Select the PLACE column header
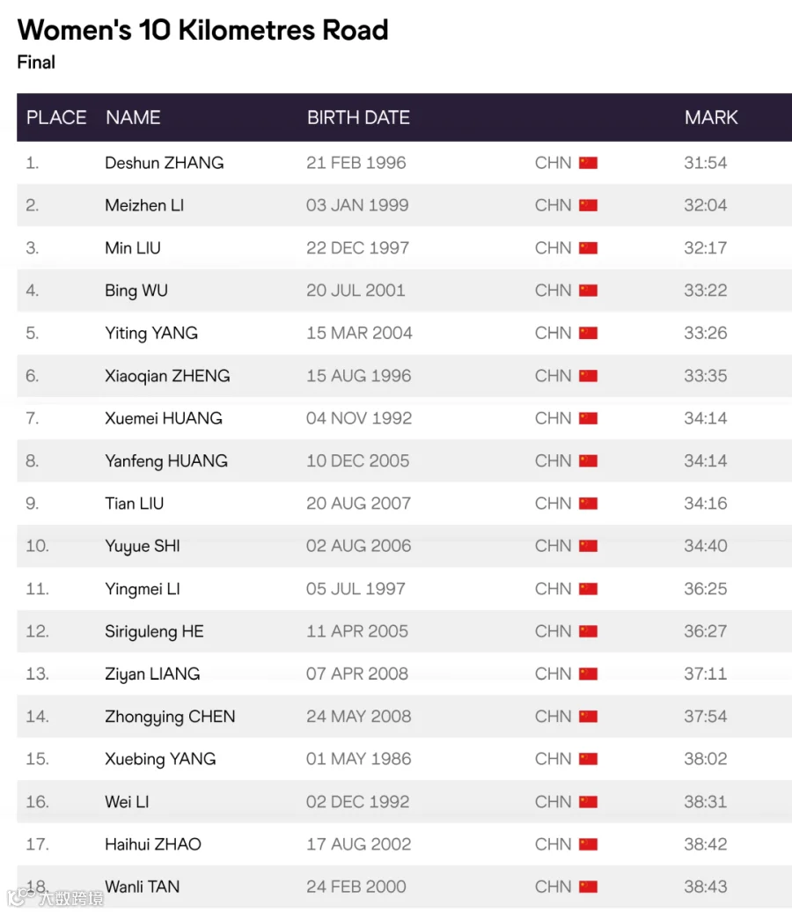The height and width of the screenshot is (913, 792). point(56,118)
